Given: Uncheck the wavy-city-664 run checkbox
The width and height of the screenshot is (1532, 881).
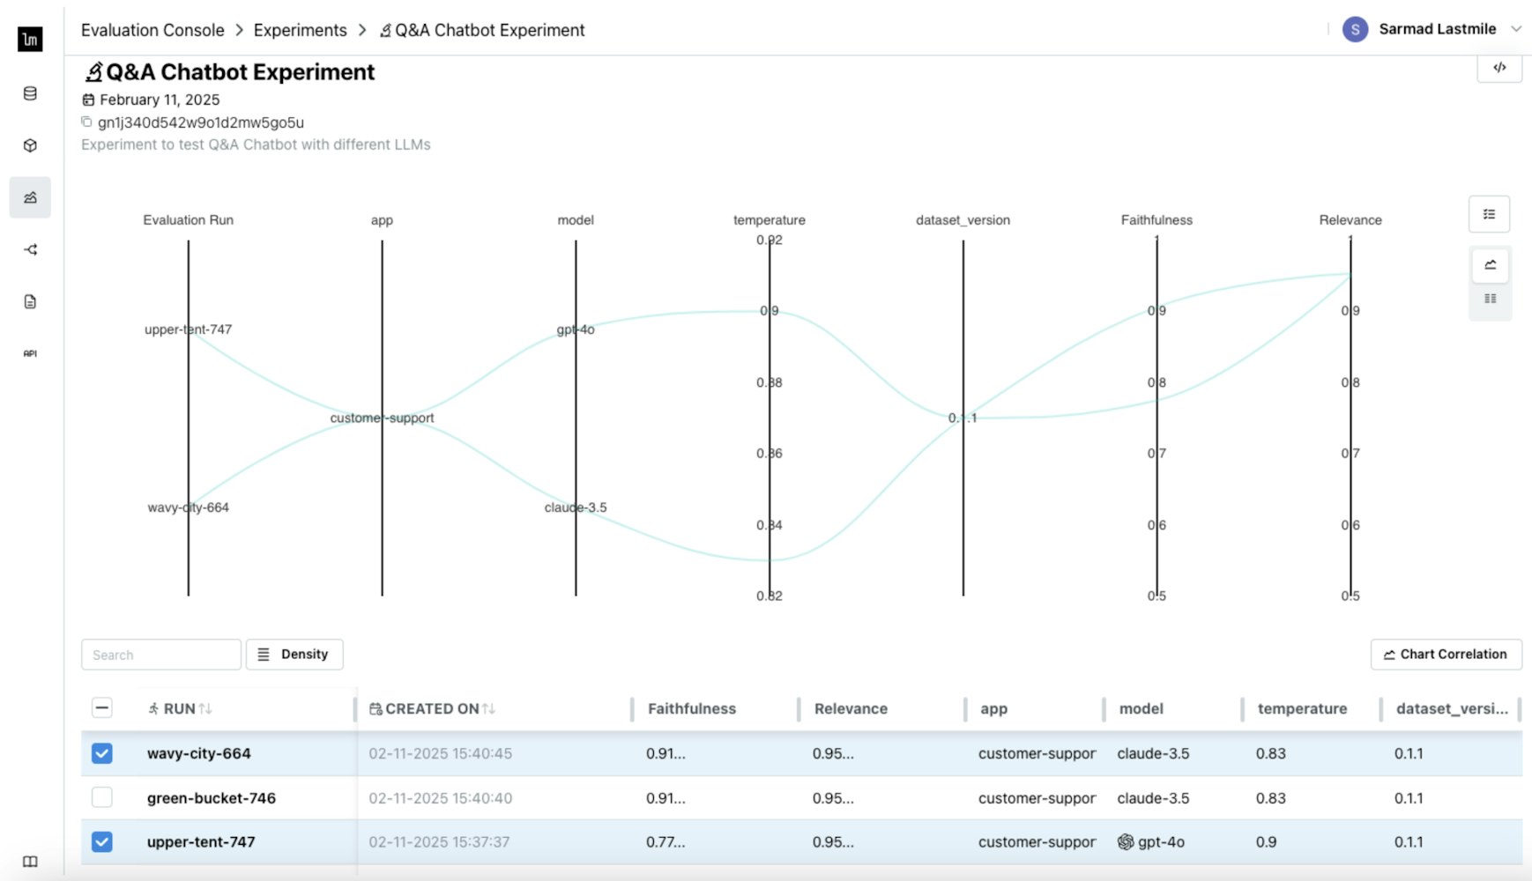Looking at the screenshot, I should [x=102, y=753].
